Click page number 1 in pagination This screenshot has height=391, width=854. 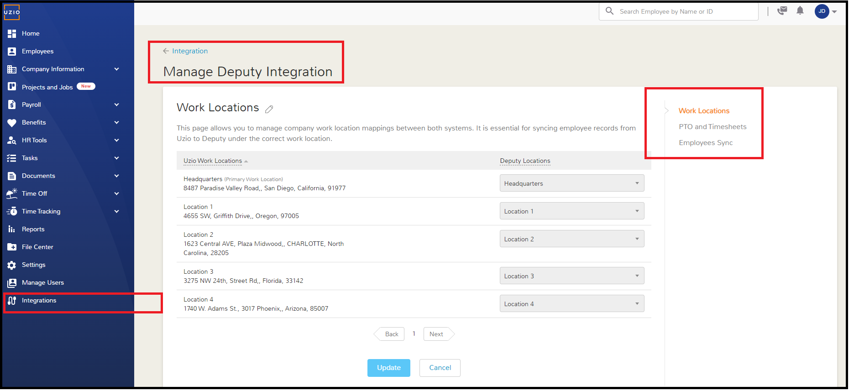pyautogui.click(x=414, y=334)
